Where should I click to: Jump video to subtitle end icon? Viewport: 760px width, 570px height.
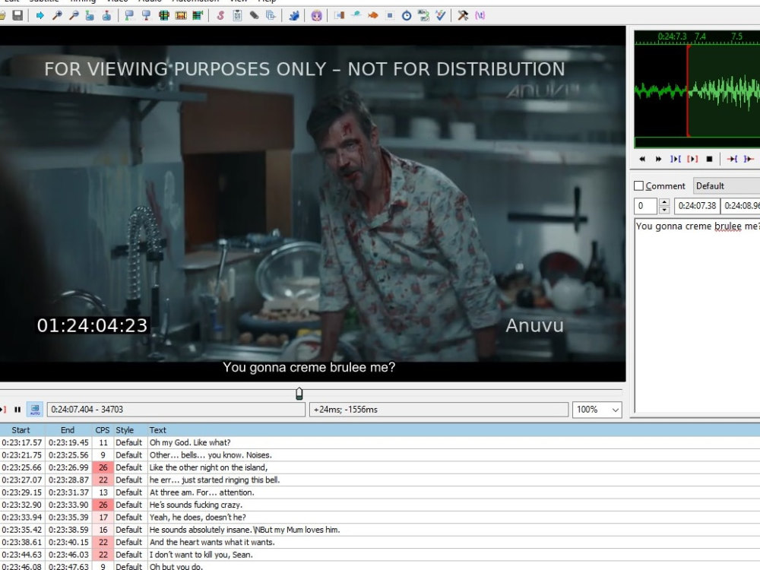coord(106,15)
